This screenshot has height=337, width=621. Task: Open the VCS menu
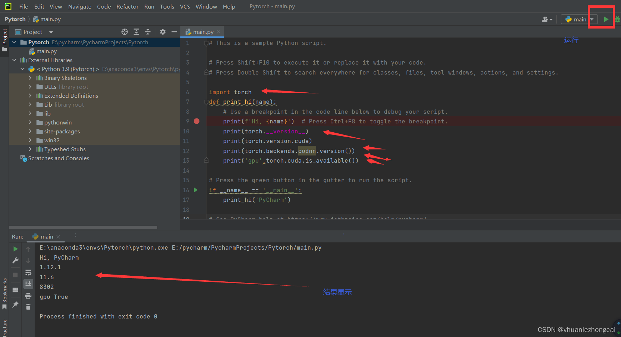(185, 6)
